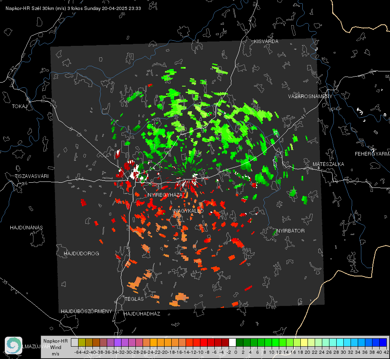This screenshot has height=359, width=390.
Task: Click the TÉGLÁS town label
Action: [134, 299]
